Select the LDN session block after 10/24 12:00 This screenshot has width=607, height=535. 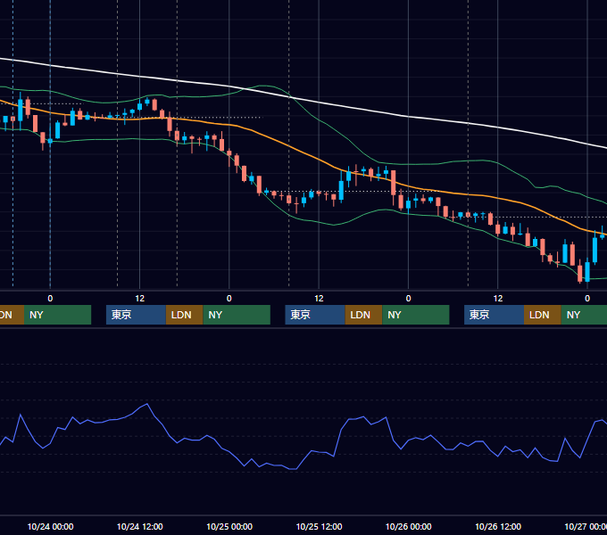click(x=184, y=315)
